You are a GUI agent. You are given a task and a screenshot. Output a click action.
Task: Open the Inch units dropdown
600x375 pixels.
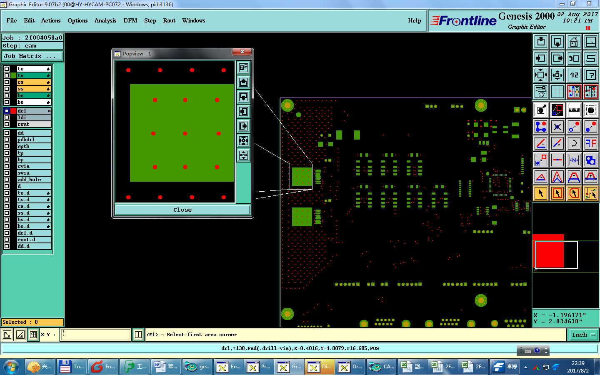tap(583, 335)
